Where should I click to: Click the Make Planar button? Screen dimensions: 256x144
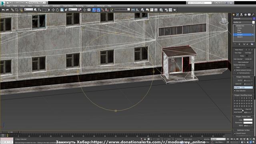(239, 50)
